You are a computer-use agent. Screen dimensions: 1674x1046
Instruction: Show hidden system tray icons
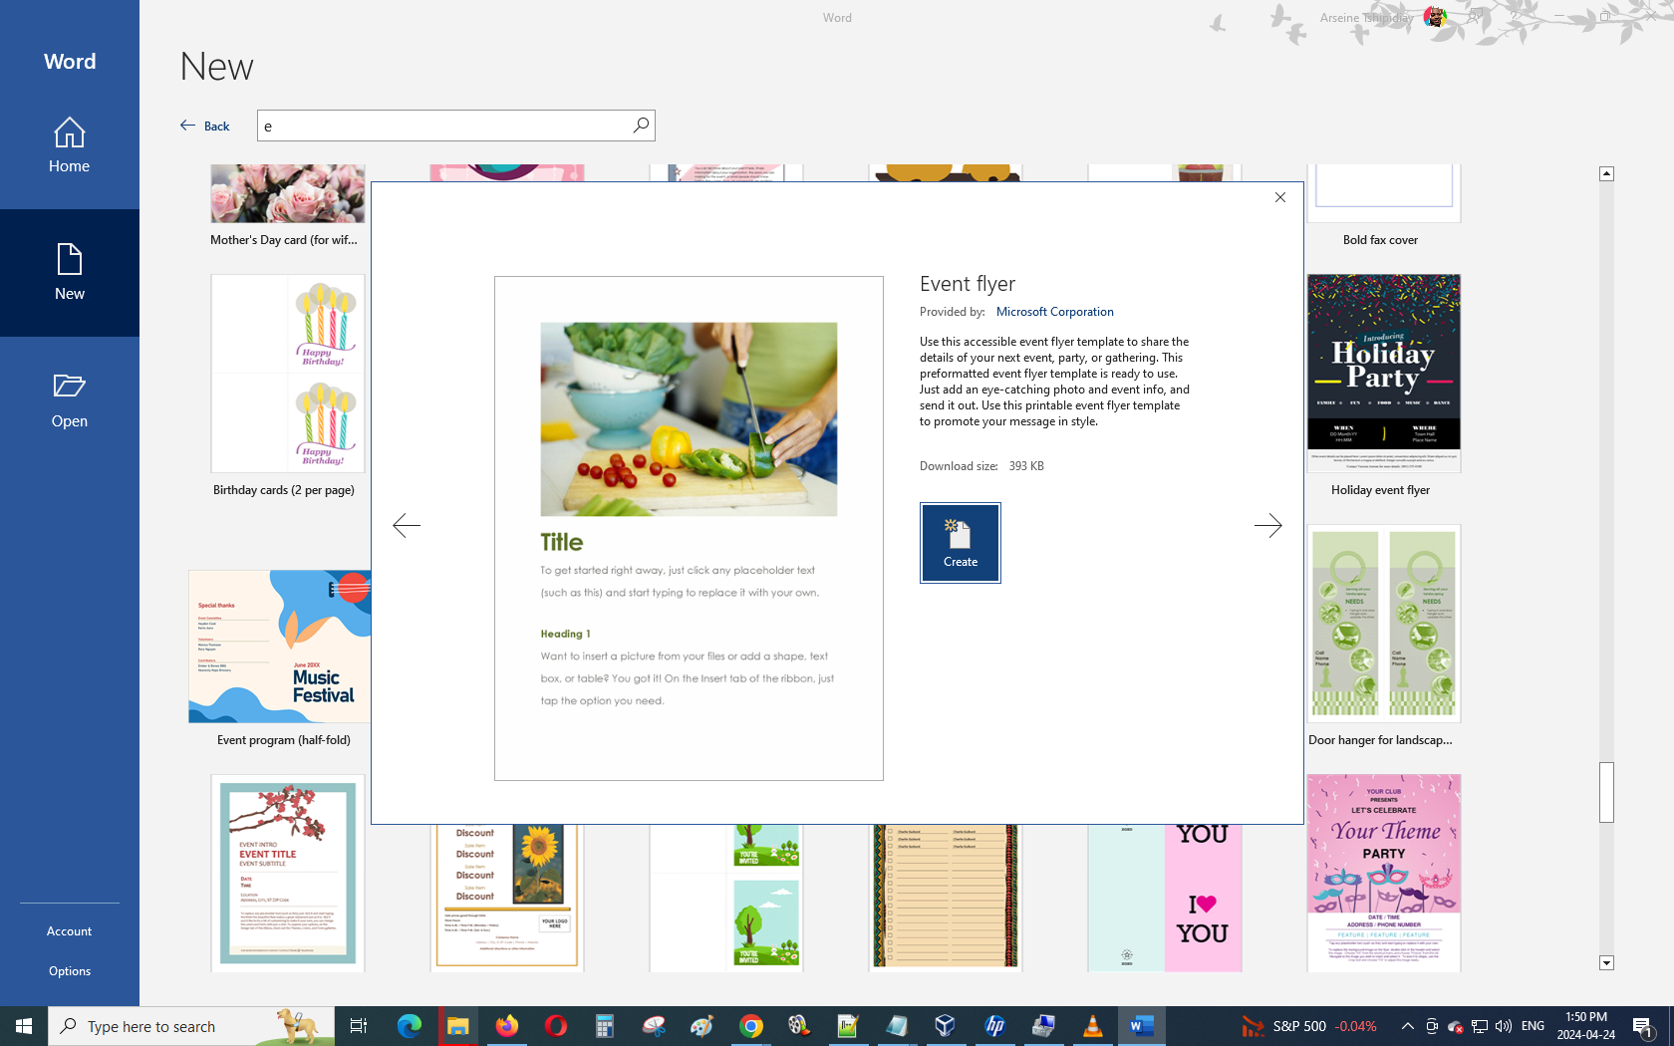pos(1407,1026)
